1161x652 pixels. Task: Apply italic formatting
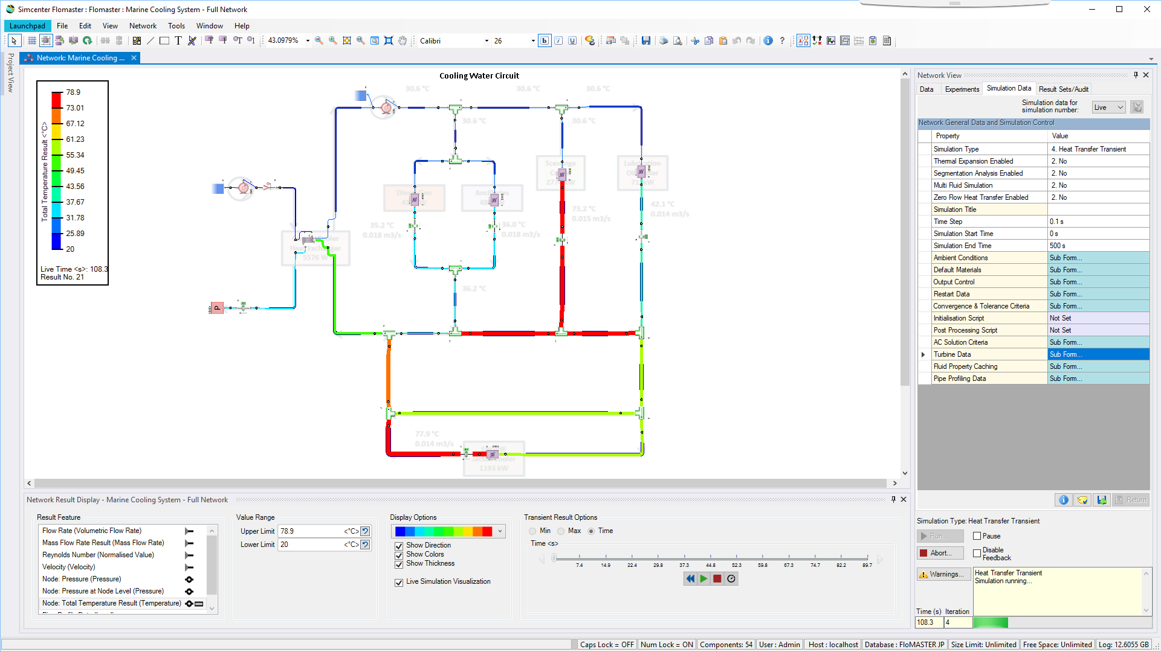click(558, 40)
